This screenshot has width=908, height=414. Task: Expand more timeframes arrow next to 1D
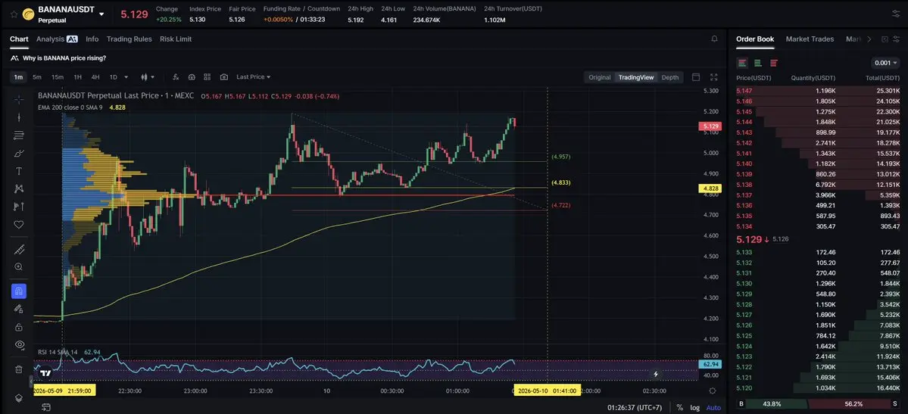[126, 77]
